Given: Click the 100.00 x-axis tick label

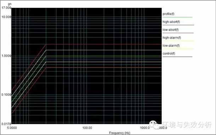Looking at the screenshot, I should point(87,128).
